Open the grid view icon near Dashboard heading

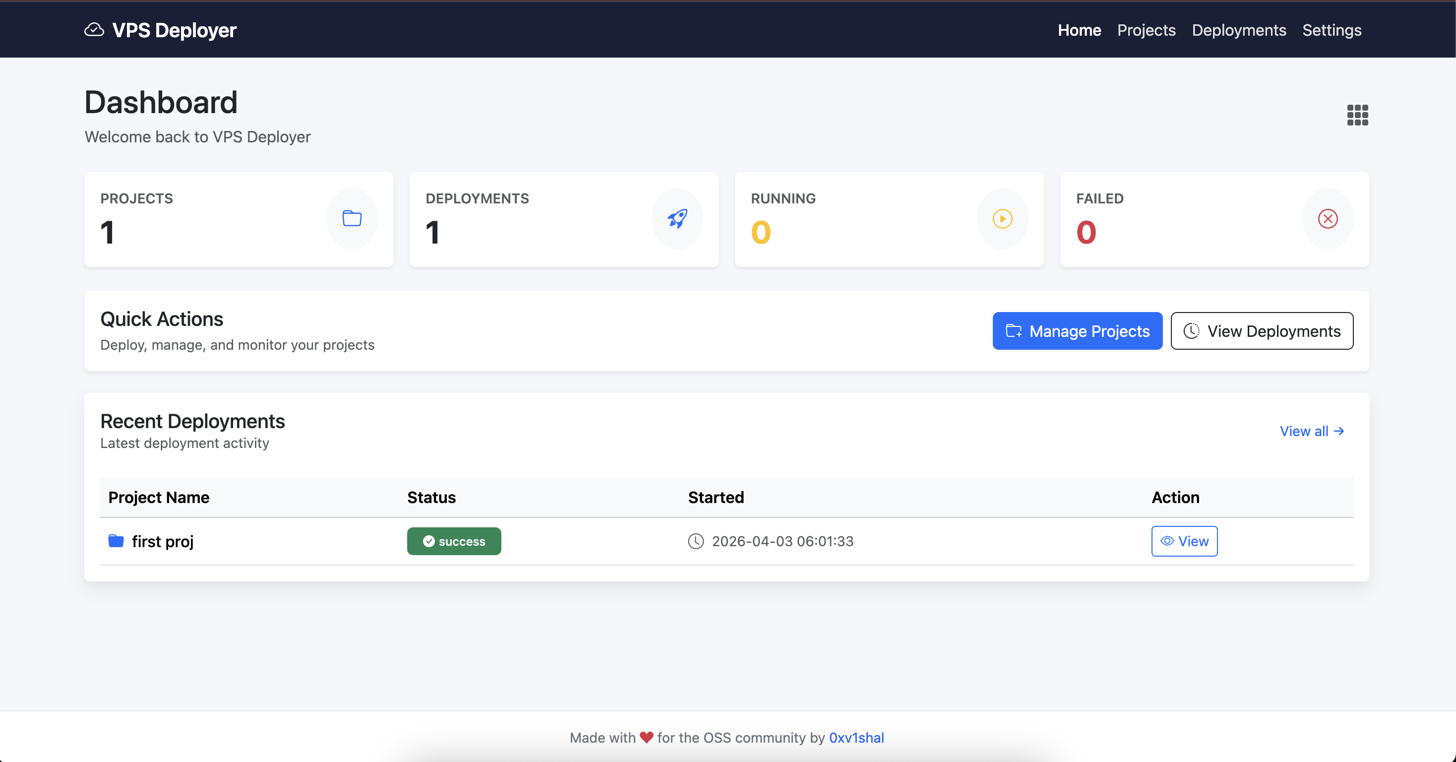(x=1358, y=114)
